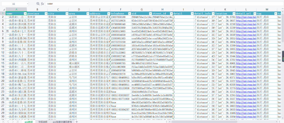Open the telephone column filter dropdown
This screenshot has width=284, height=123.
point(129,14)
